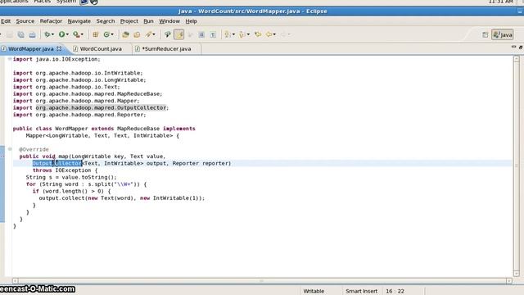Viewport: 524px width, 295px height.
Task: Go to Last Edit Location icon
Action: (258, 34)
